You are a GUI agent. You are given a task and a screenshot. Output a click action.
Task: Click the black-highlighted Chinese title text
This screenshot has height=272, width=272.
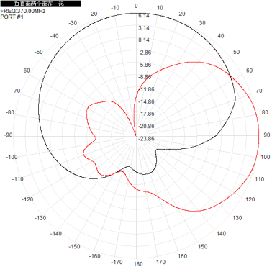pos(40,4)
